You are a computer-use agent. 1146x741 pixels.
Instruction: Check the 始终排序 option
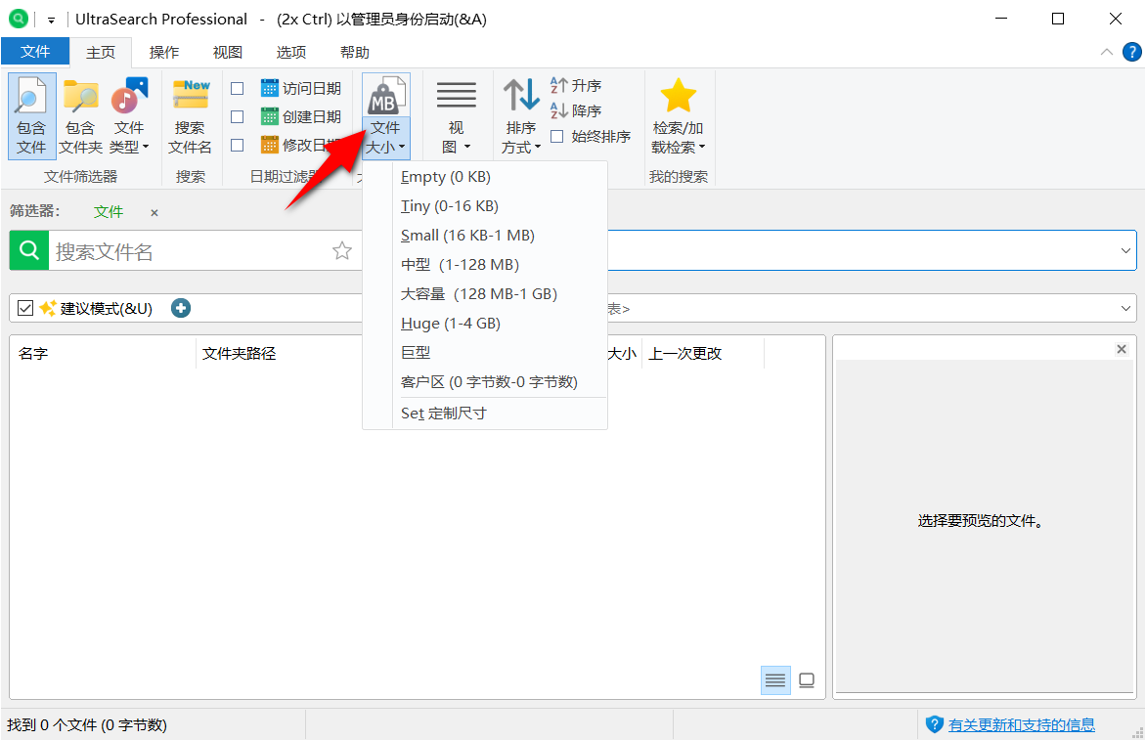tap(554, 137)
